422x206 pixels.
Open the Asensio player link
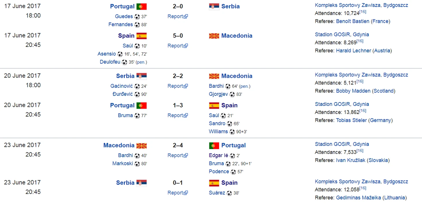(x=107, y=54)
